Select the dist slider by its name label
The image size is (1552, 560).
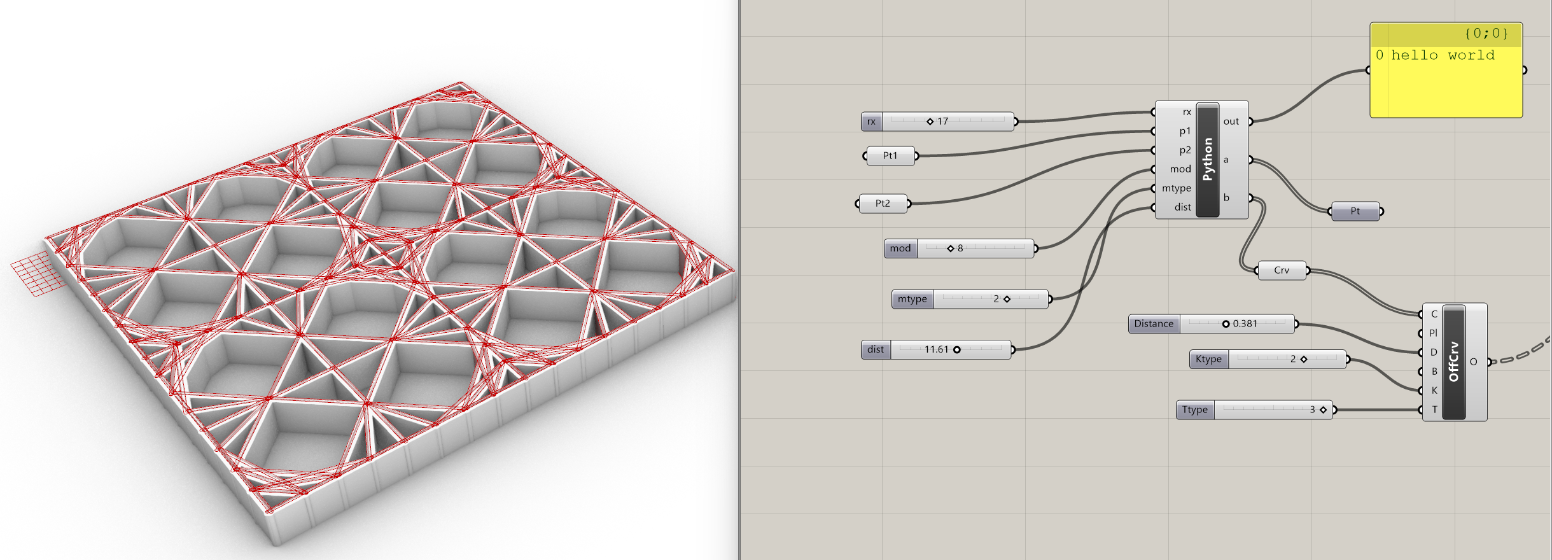[x=876, y=349]
